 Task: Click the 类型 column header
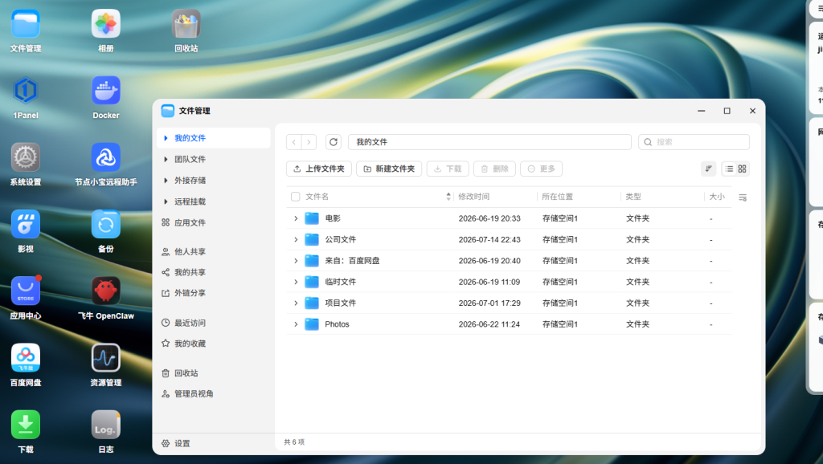[633, 197]
